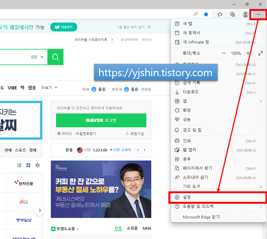Click the 전자신문 press logo
Image resolution: width=267 pixels, height=239 pixels.
click(24, 183)
